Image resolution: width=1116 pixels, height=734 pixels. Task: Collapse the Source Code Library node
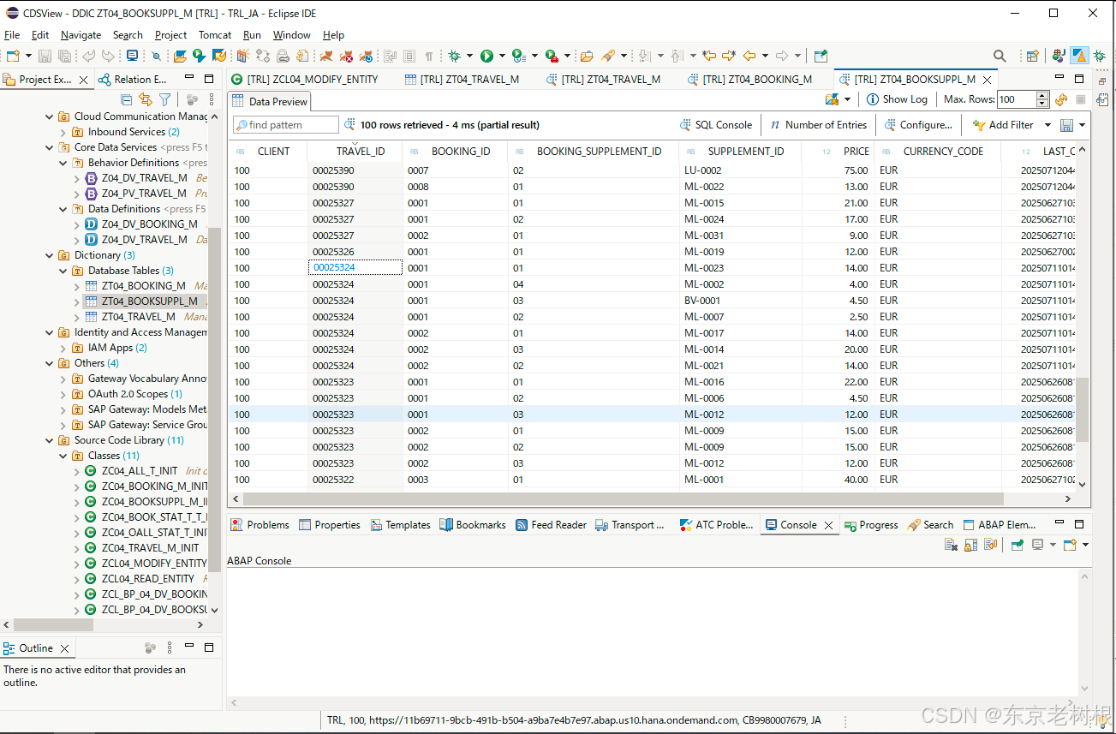click(x=49, y=439)
